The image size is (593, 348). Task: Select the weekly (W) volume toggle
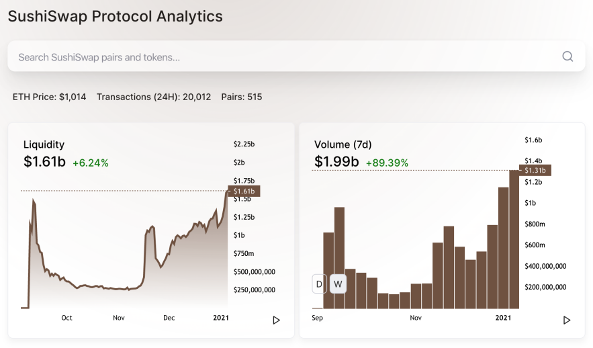(x=338, y=284)
